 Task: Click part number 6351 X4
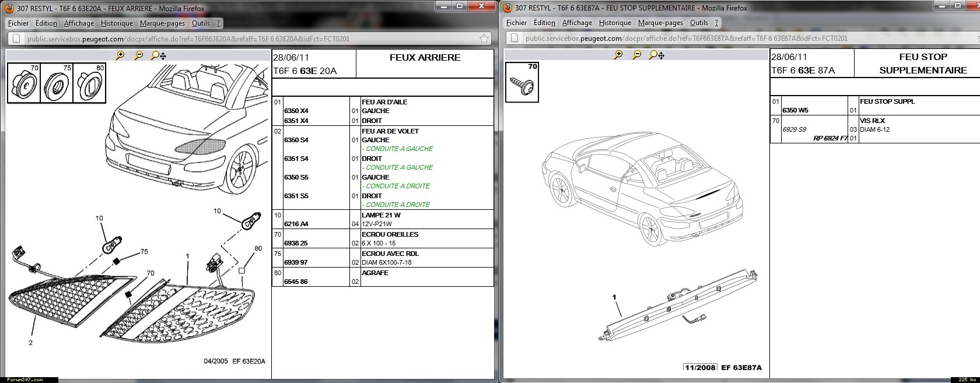click(296, 121)
